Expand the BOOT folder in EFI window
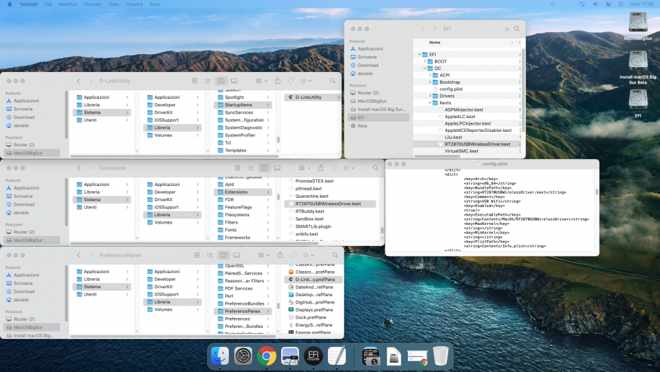 (424, 61)
